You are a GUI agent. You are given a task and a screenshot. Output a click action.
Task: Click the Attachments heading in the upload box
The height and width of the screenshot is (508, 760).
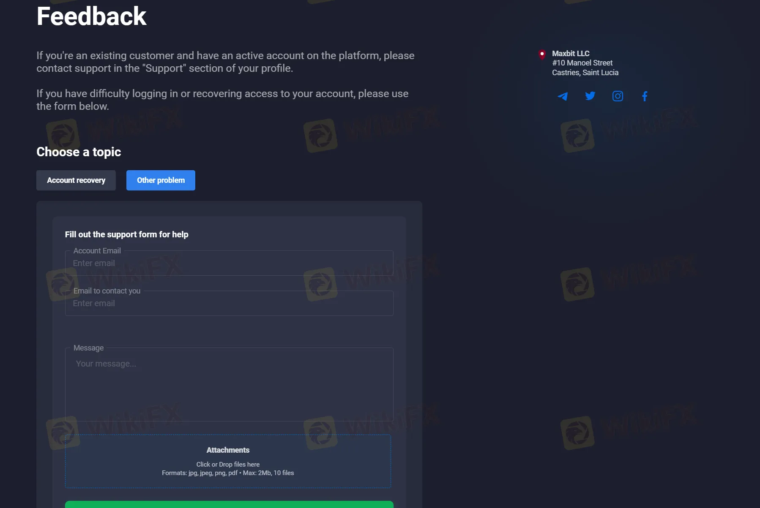coord(228,450)
